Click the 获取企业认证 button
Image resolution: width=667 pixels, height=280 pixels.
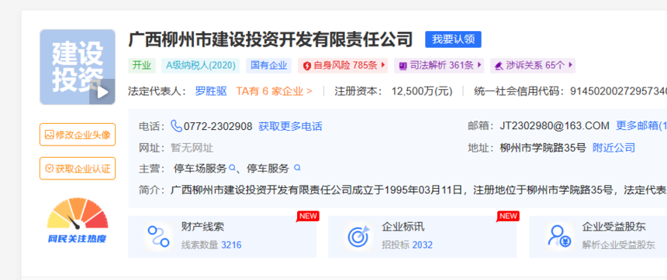pos(78,169)
